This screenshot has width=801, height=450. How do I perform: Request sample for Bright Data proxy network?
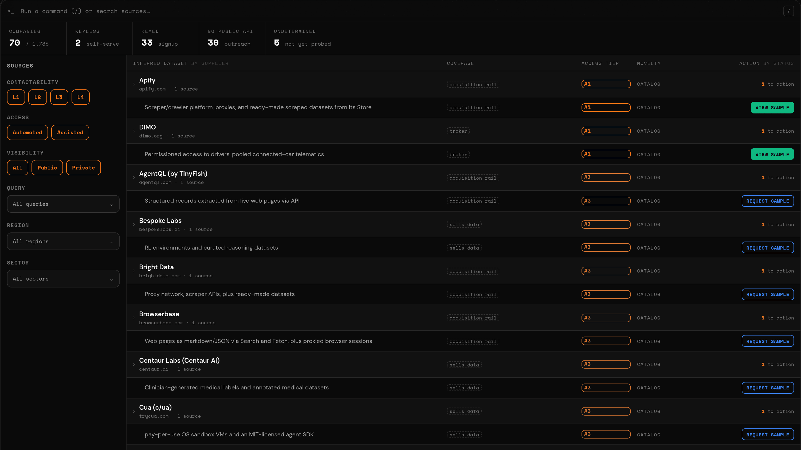point(768,294)
